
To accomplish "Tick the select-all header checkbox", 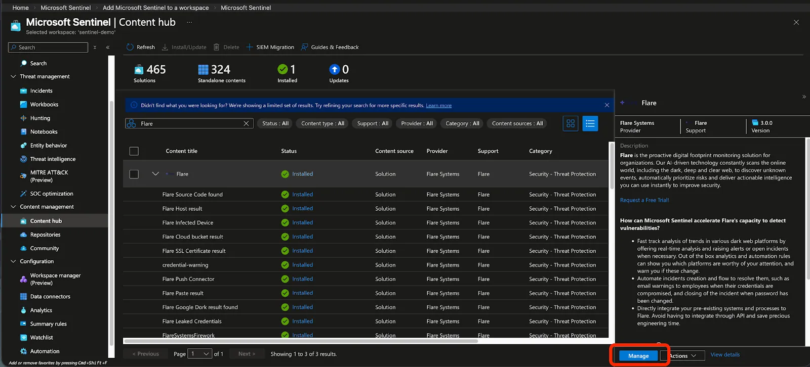I will tap(134, 151).
